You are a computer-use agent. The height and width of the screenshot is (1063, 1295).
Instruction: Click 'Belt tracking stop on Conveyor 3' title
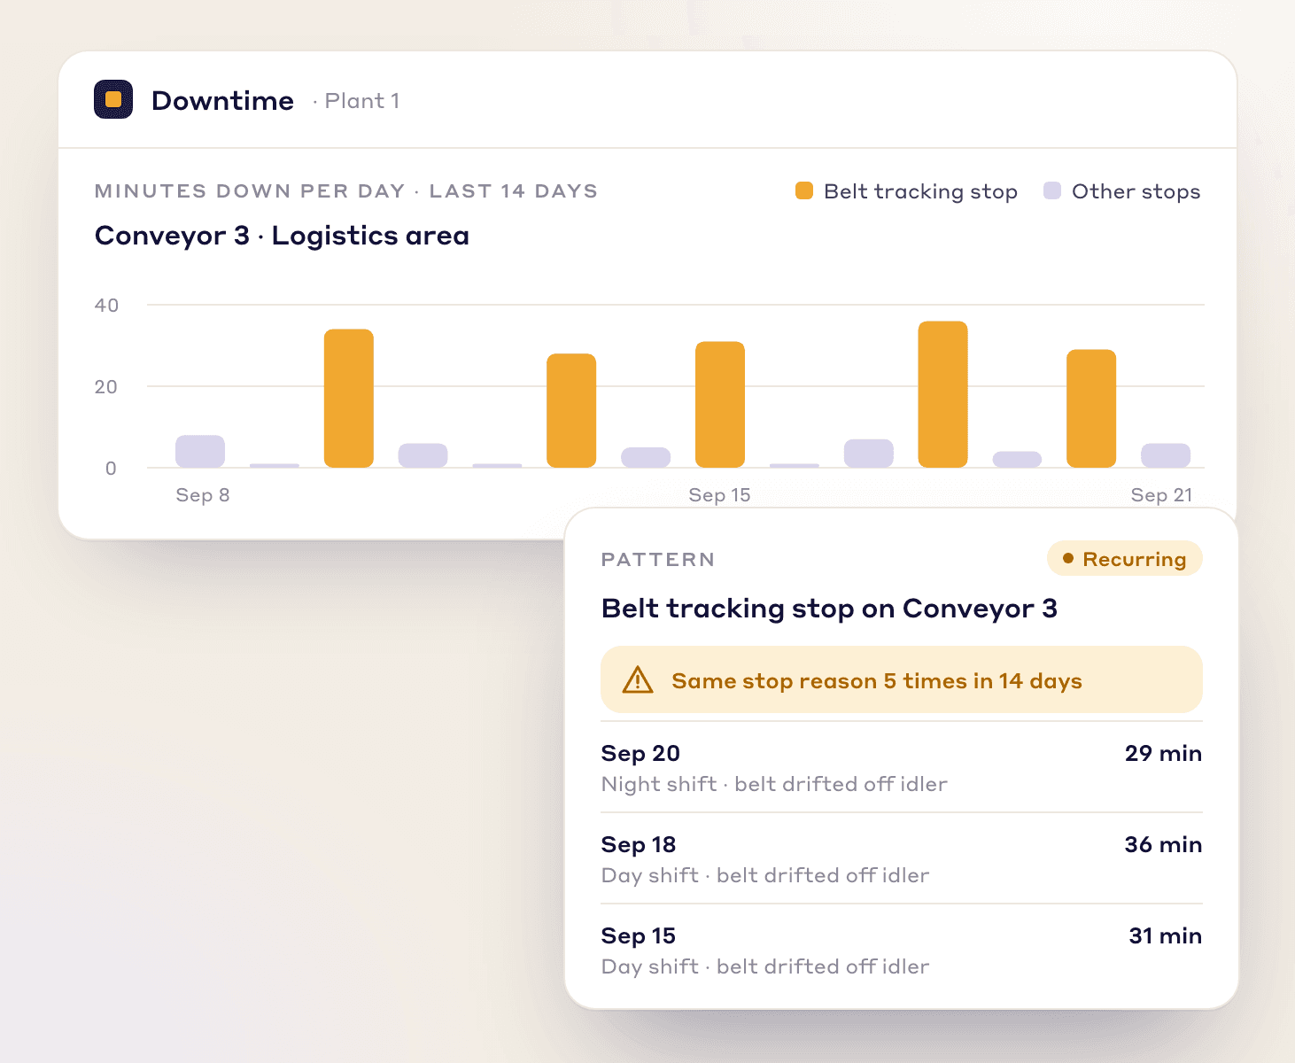coord(829,609)
